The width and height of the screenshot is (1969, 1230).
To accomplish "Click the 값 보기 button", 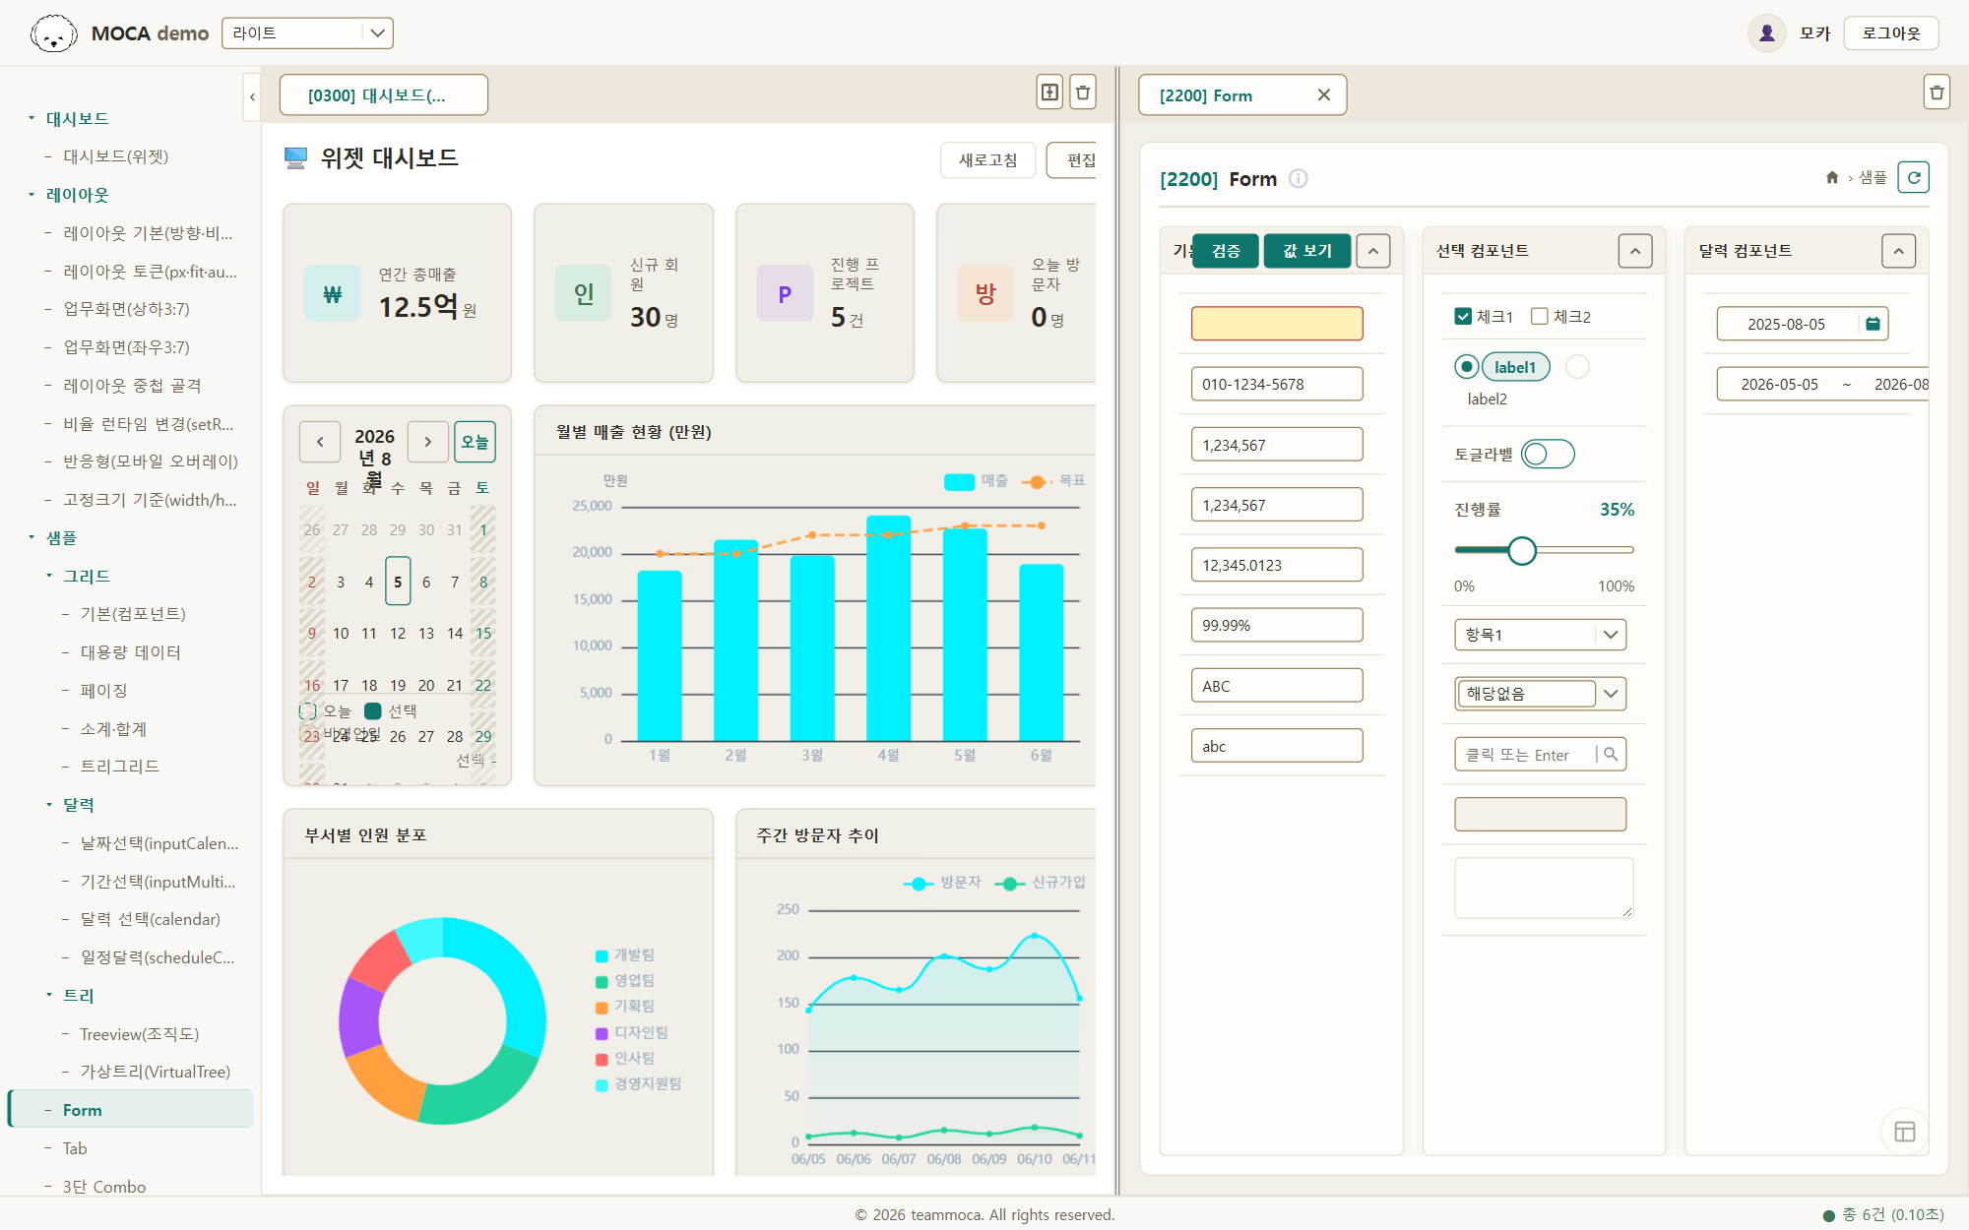I will [x=1307, y=251].
